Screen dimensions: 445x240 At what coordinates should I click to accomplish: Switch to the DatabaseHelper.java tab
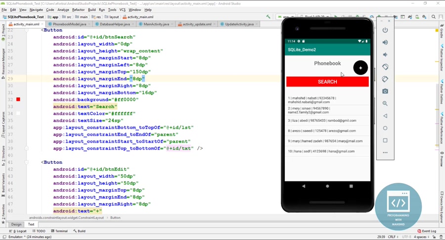click(114, 24)
